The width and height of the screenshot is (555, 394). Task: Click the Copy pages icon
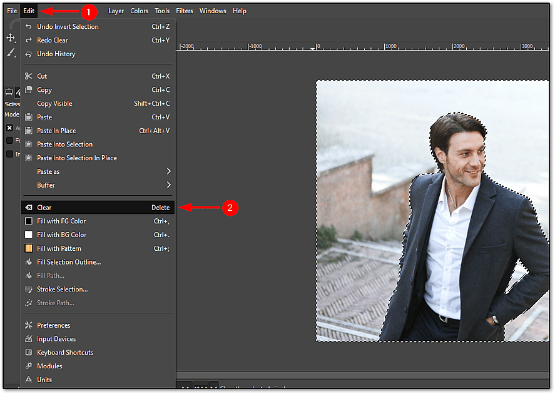click(29, 90)
